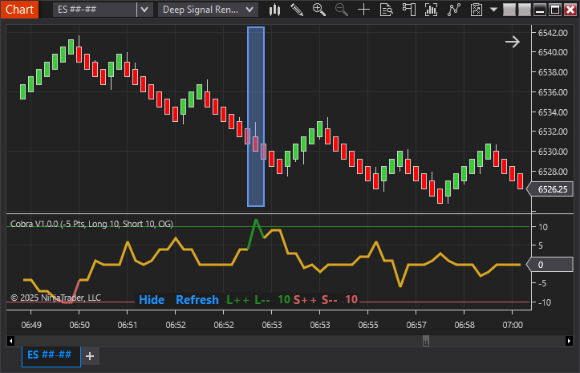The width and height of the screenshot is (580, 373).
Task: Open the bar type chart style icon
Action: [x=275, y=10]
